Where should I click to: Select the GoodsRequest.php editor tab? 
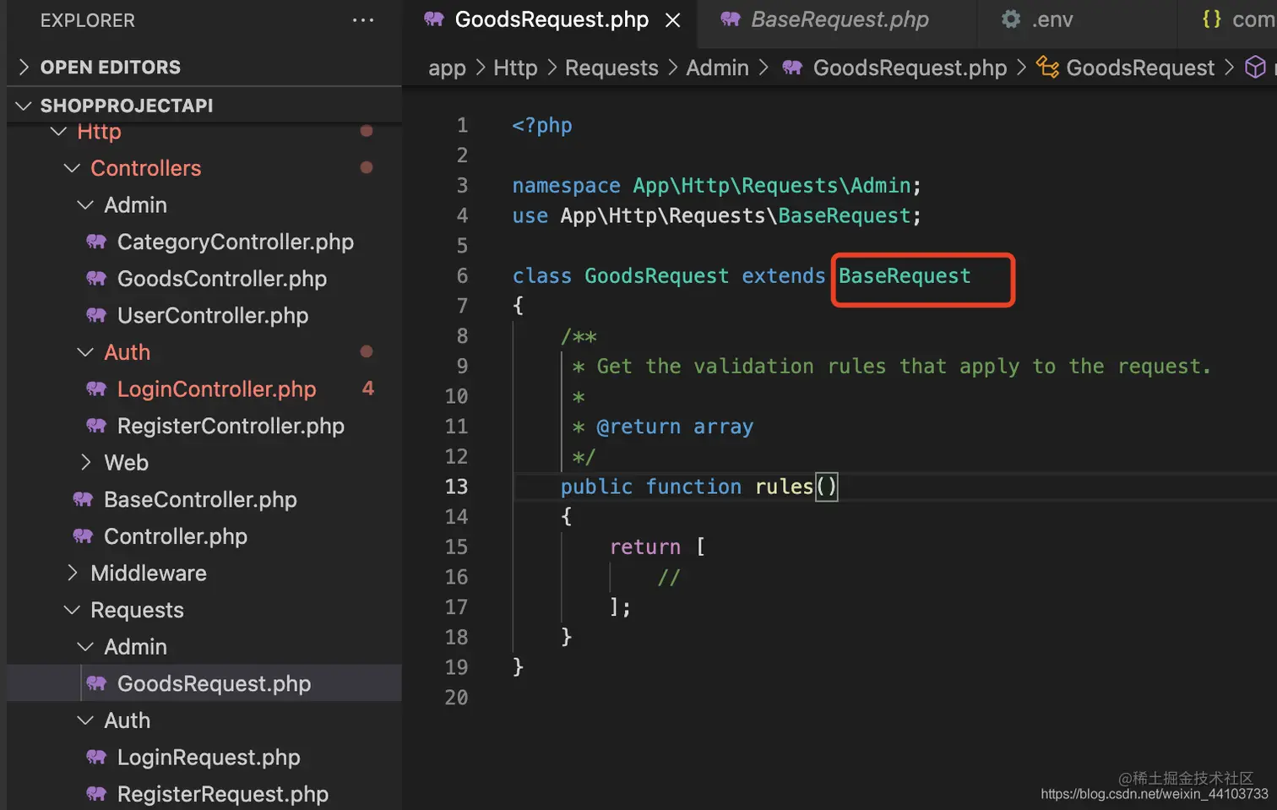tap(552, 19)
